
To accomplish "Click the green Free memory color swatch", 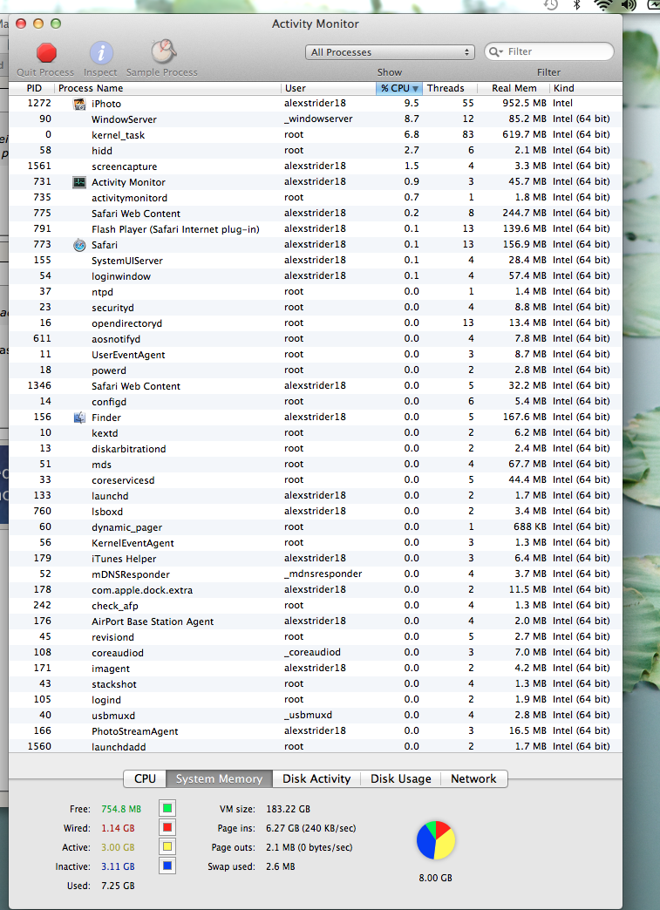I will (x=167, y=808).
